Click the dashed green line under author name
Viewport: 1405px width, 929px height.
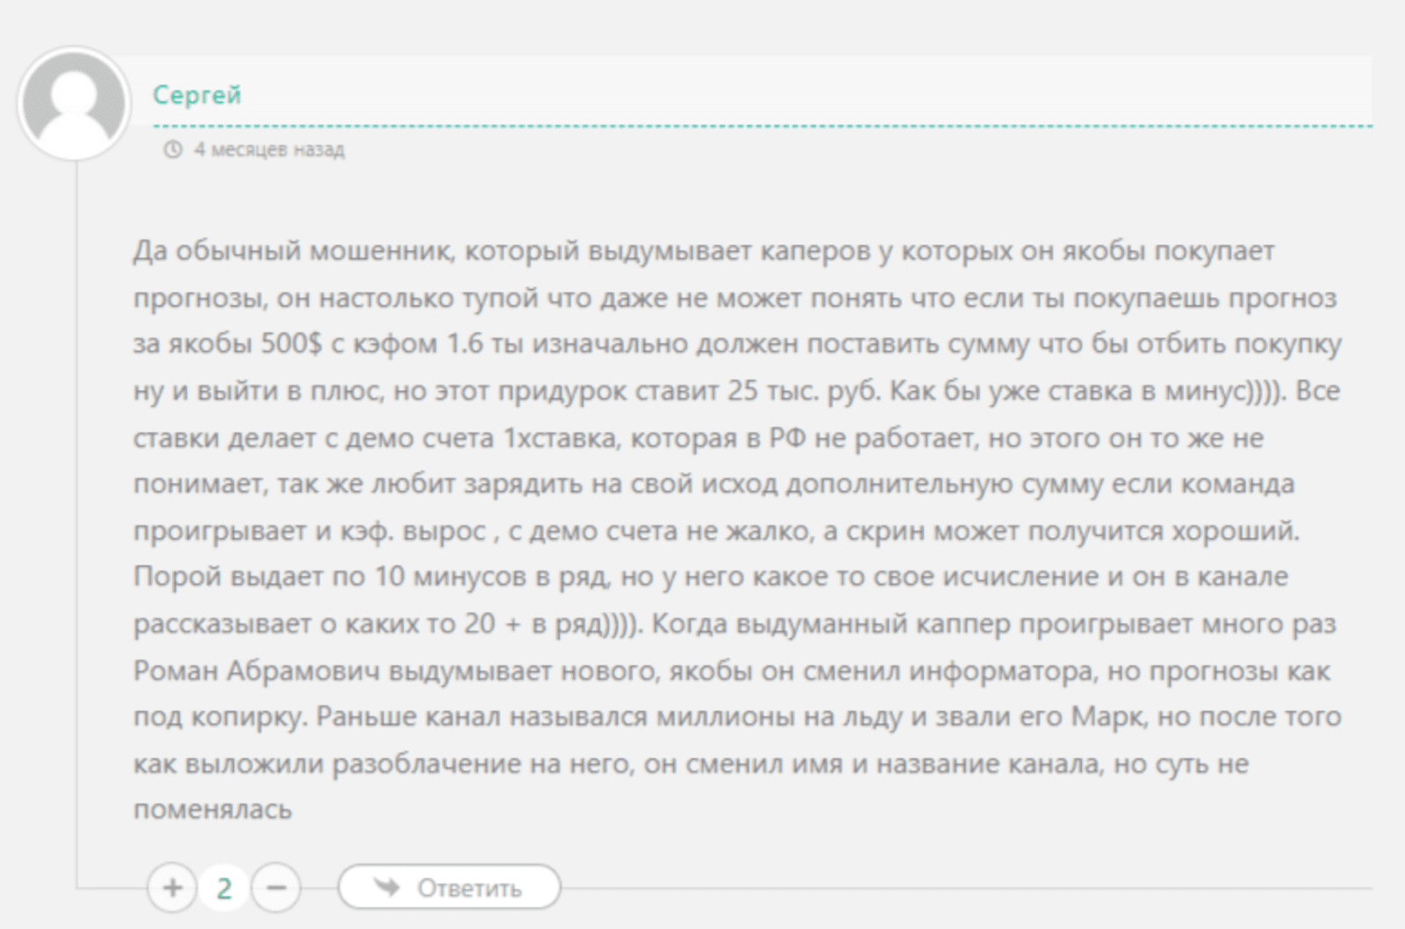point(755,126)
